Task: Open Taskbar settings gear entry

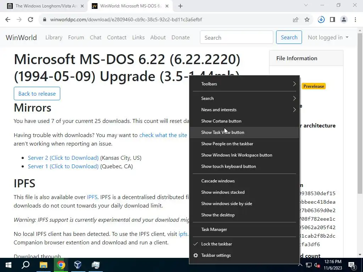Action: [245, 255]
